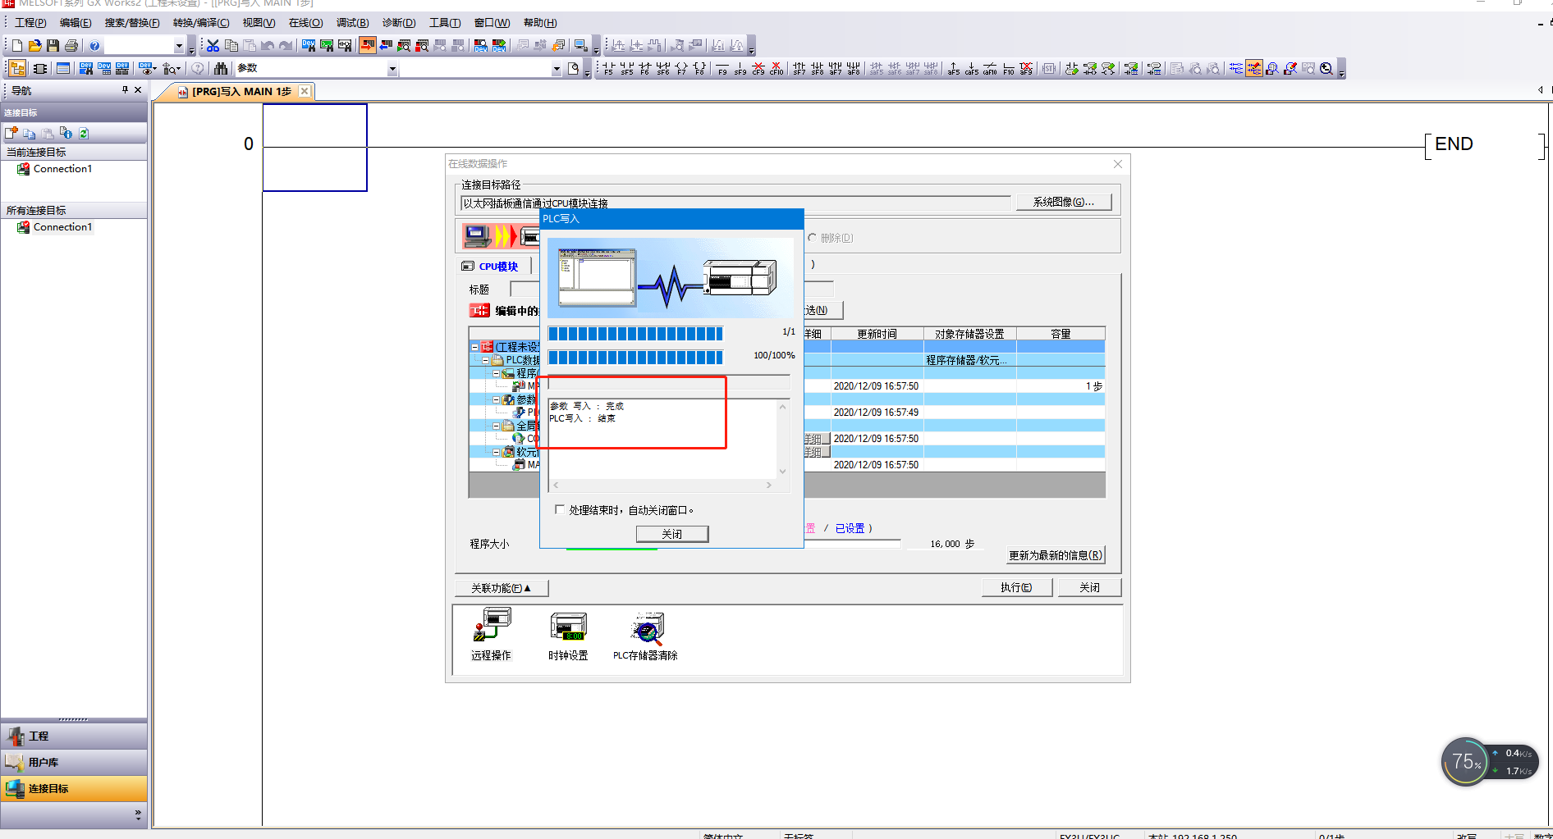The image size is (1553, 839).
Task: Click the Open project folder icon
Action: click(x=34, y=46)
